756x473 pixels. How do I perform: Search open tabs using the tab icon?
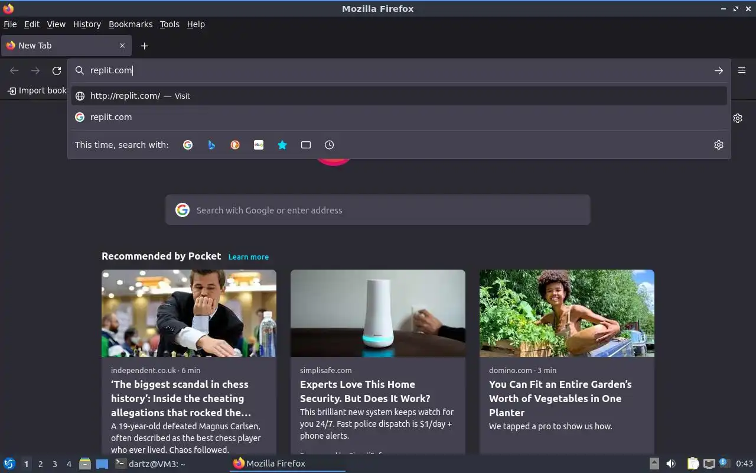306,145
